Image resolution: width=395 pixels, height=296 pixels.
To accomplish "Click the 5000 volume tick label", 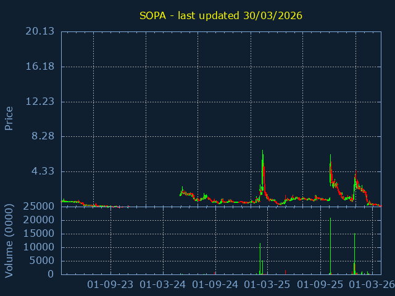I will (42, 261).
